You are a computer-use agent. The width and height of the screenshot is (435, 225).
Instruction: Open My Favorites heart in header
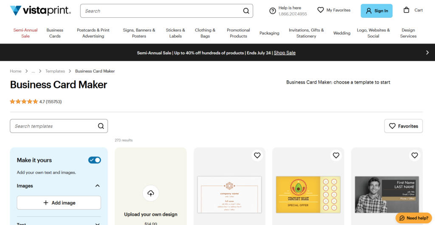321,10
